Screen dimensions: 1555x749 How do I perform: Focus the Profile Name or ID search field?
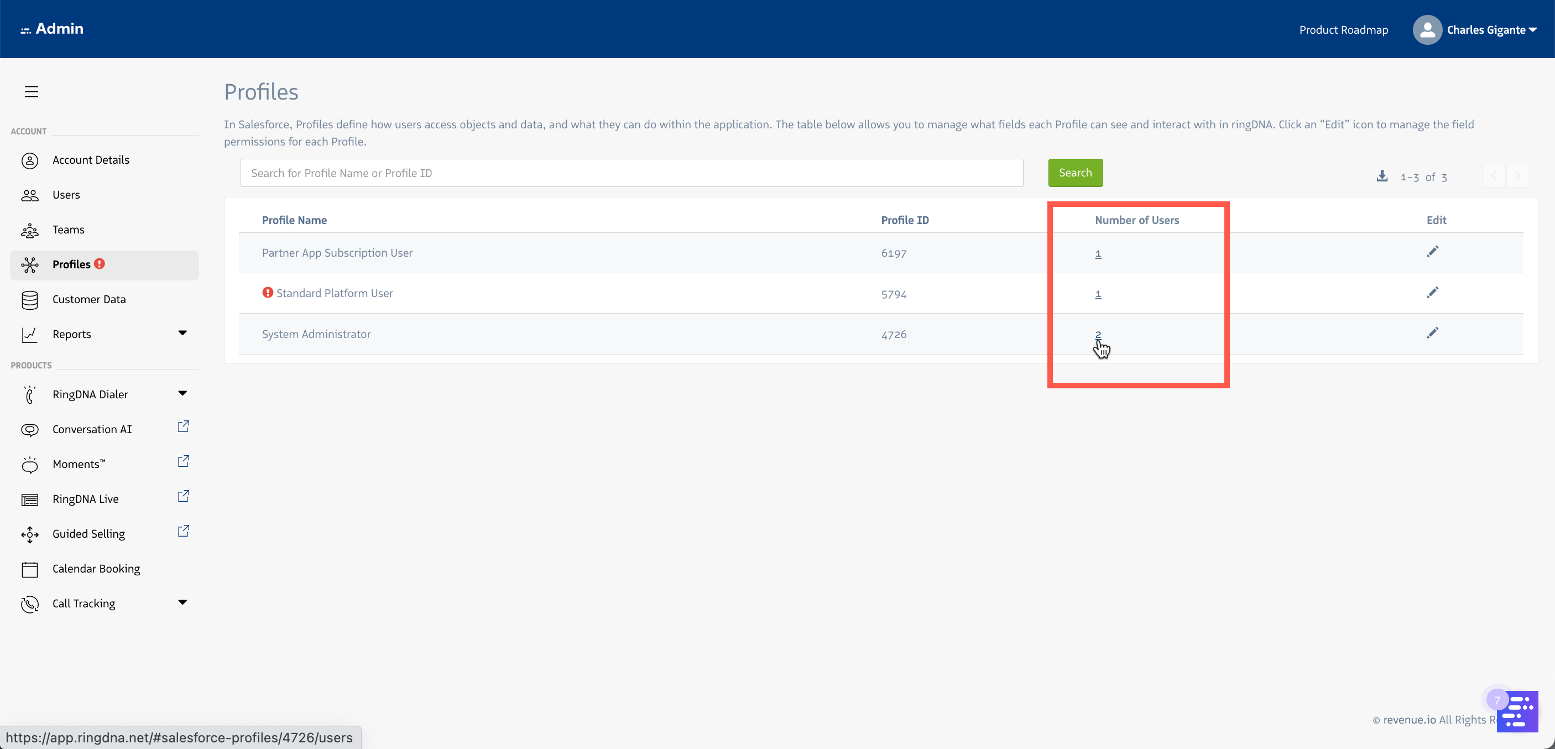pos(631,173)
